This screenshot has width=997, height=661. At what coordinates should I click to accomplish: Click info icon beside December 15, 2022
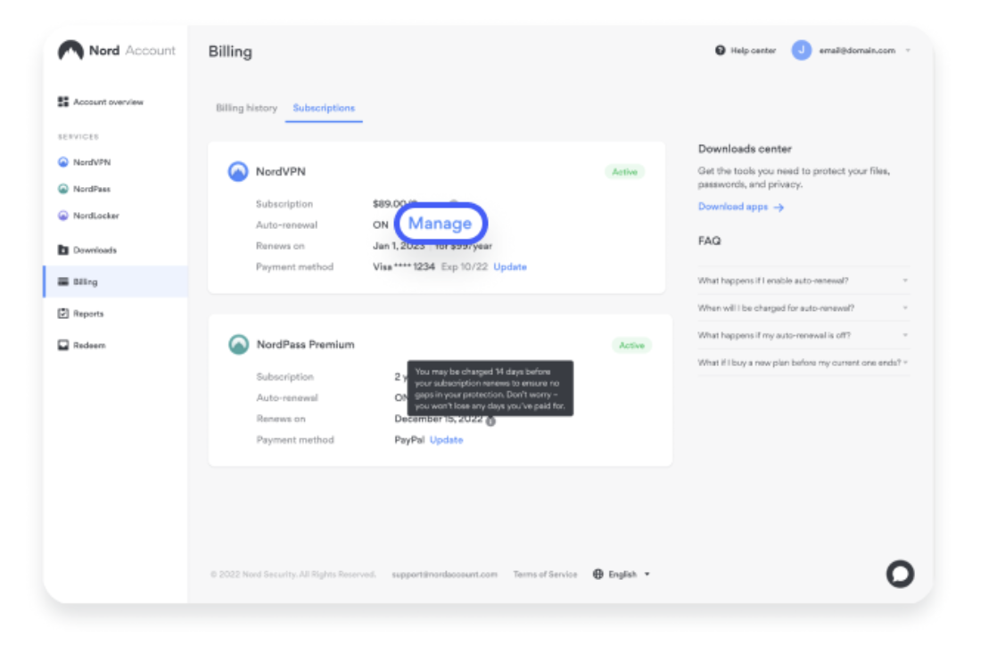(490, 421)
